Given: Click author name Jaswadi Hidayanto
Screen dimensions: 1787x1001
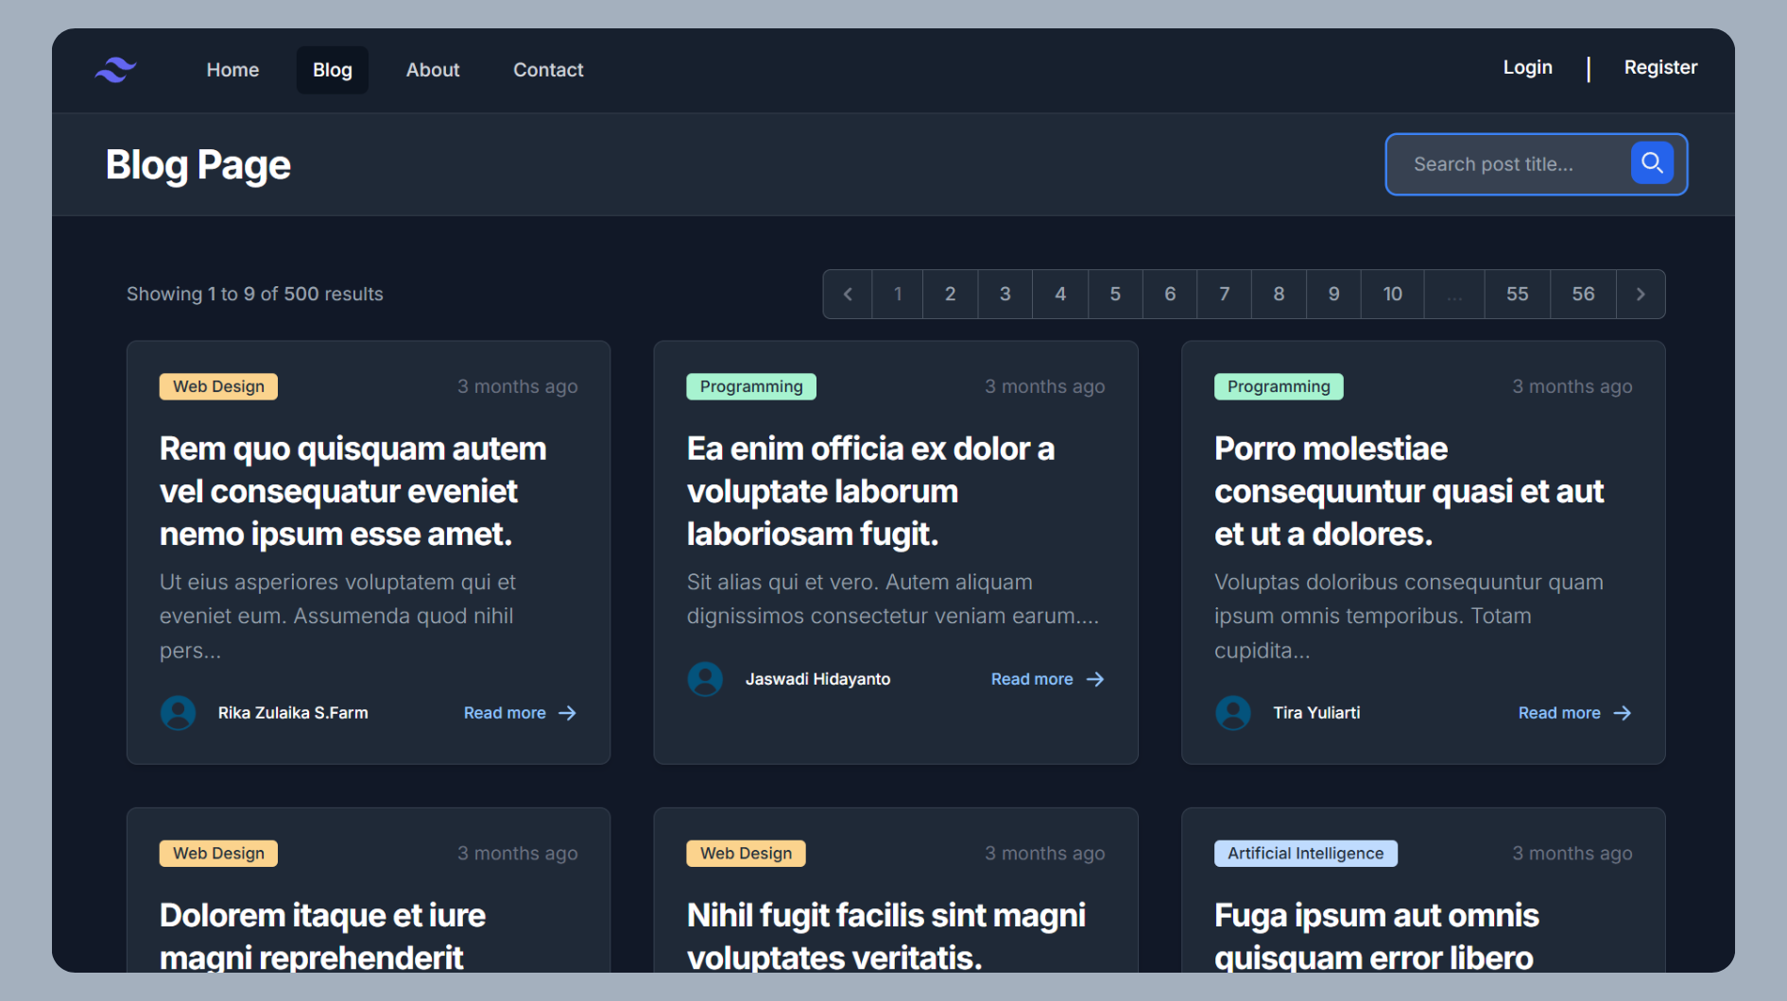Looking at the screenshot, I should click(x=817, y=679).
